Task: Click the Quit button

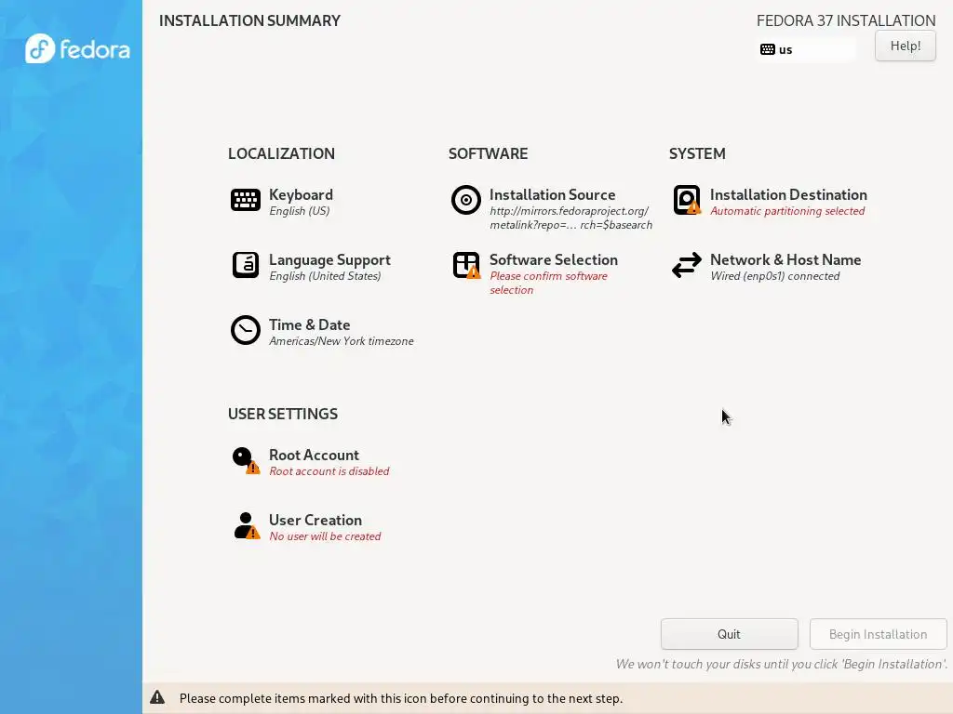Action: click(730, 634)
